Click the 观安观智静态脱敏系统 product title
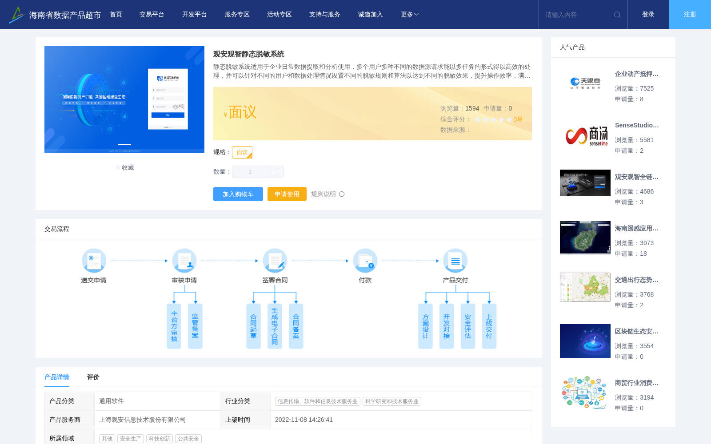Viewport: 711px width, 444px height. point(249,54)
